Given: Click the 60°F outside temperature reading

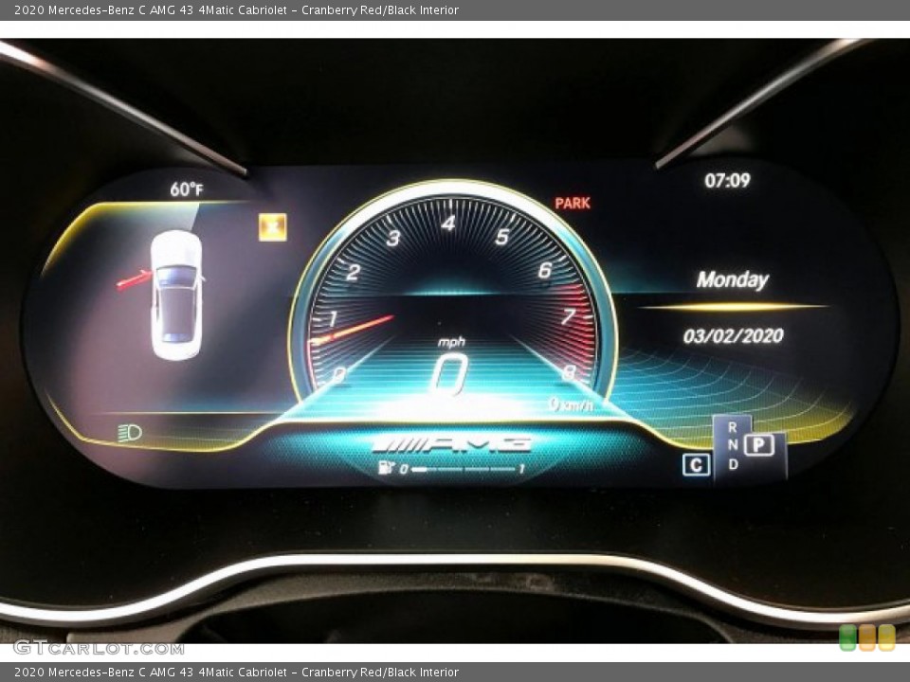Looking at the screenshot, I should 187,189.
